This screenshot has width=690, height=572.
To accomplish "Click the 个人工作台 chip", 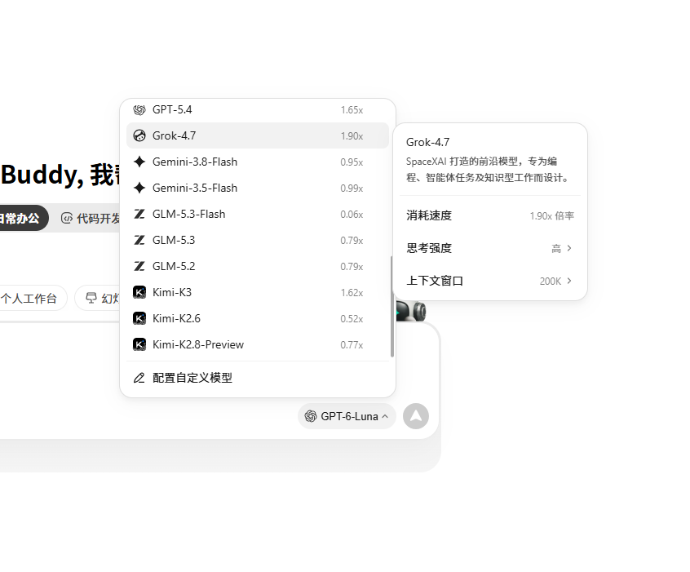I will (x=31, y=298).
